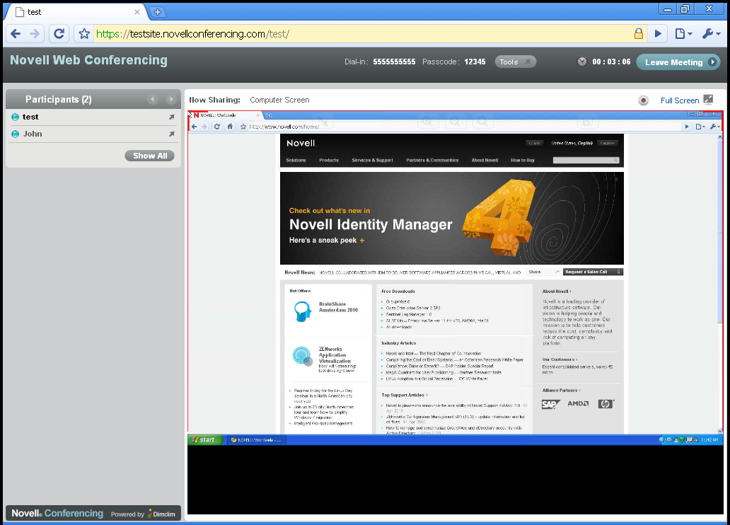Click Solutions in shared Novell menu
This screenshot has width=730, height=525.
click(x=296, y=160)
